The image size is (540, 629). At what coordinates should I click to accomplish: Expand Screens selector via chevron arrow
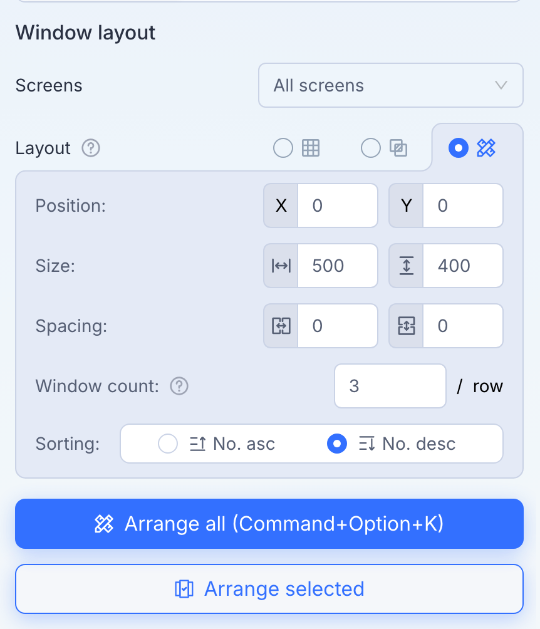(501, 85)
